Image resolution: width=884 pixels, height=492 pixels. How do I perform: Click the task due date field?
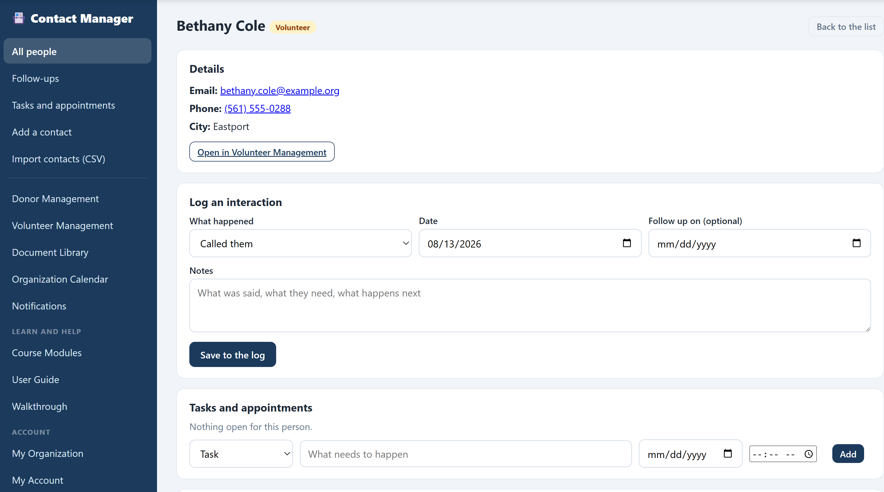click(690, 454)
